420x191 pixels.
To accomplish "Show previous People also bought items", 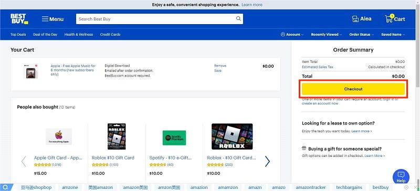I will tap(24, 161).
